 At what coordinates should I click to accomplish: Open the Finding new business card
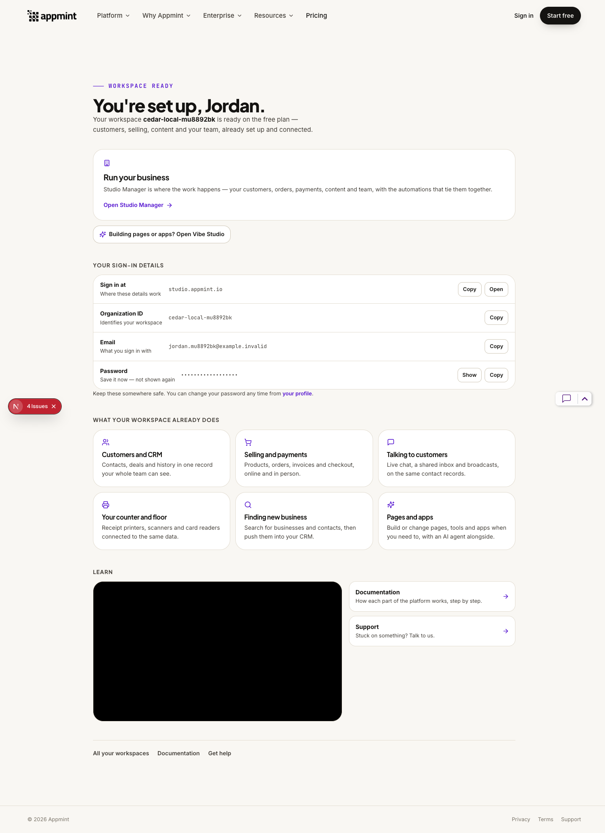304,521
